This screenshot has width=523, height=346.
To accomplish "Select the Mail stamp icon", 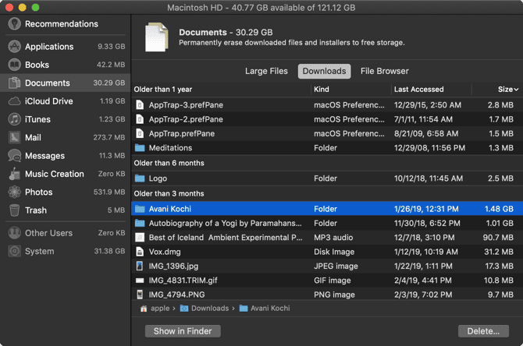I will (x=14, y=137).
